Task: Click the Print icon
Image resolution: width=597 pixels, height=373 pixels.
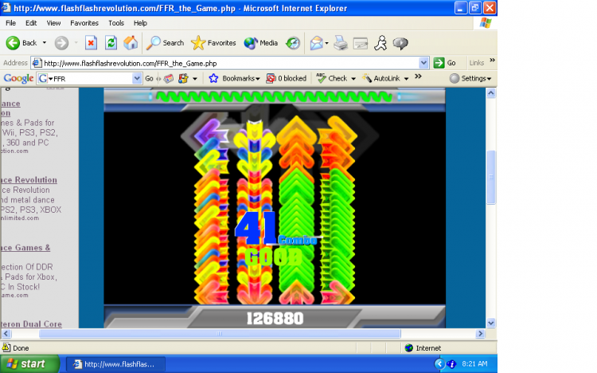Action: coord(340,43)
